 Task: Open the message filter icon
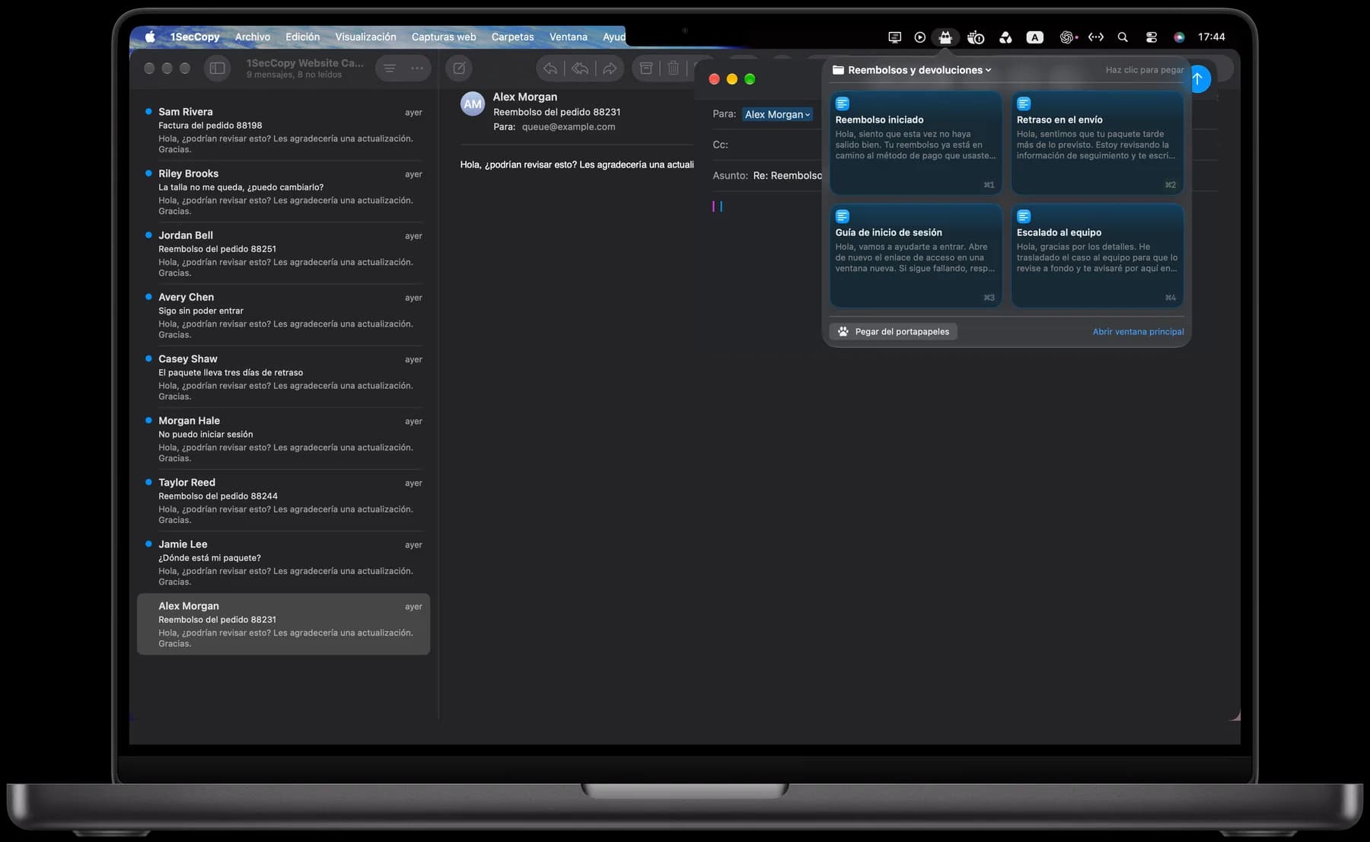click(x=390, y=69)
